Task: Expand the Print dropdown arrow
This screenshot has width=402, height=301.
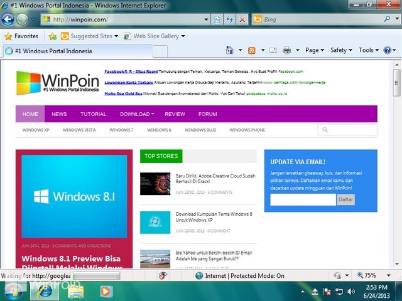Action: 298,50
